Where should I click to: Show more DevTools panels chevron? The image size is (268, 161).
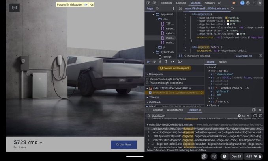[219, 3]
